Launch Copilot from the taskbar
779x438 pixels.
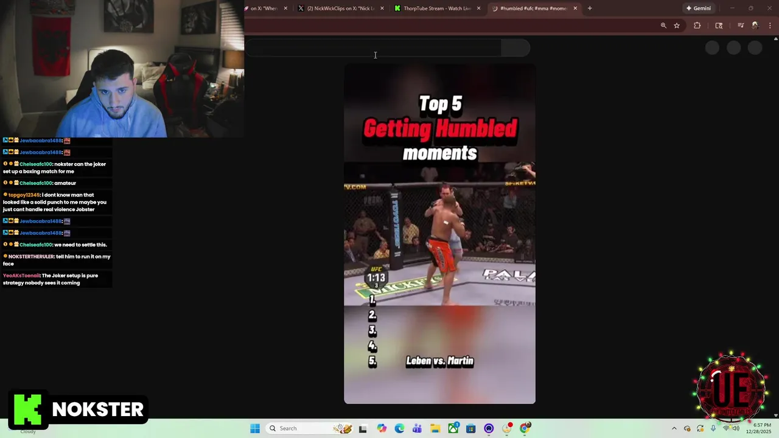coord(382,428)
